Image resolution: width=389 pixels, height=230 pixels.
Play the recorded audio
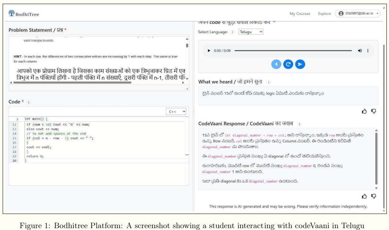pos(209,50)
